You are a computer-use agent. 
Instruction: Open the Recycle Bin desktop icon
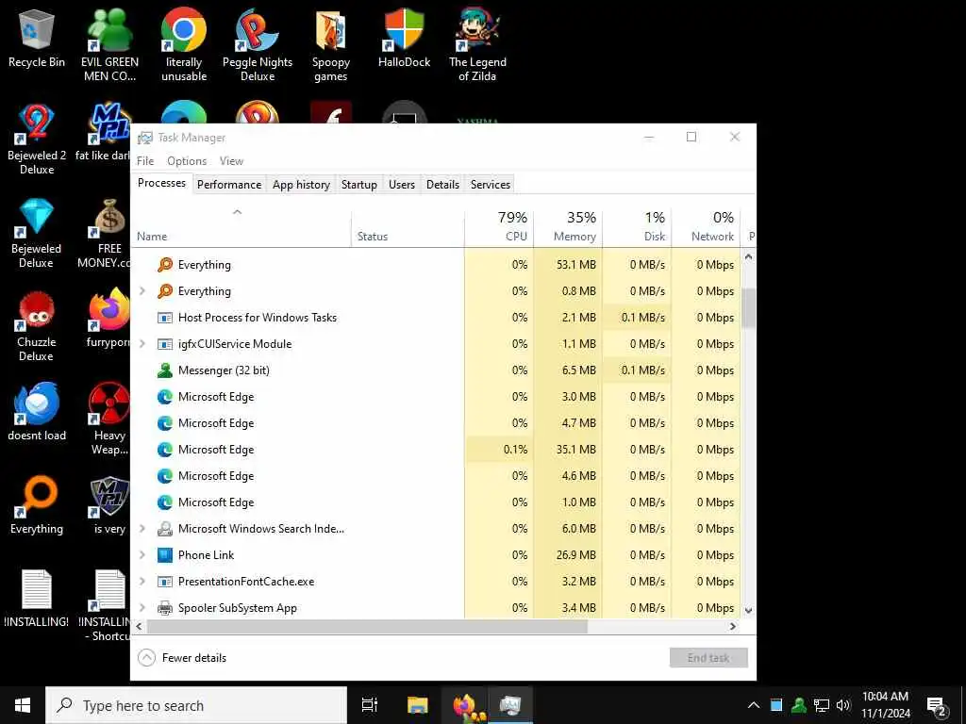[37, 38]
